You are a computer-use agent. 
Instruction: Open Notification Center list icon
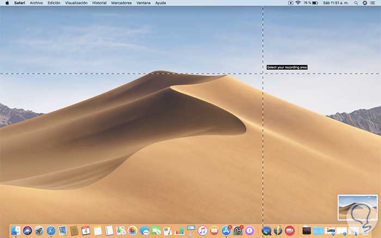tap(372, 3)
